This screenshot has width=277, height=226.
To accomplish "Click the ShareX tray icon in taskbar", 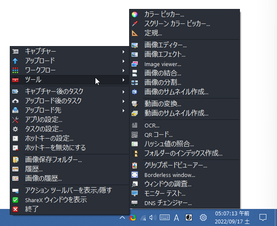I will [133, 217].
